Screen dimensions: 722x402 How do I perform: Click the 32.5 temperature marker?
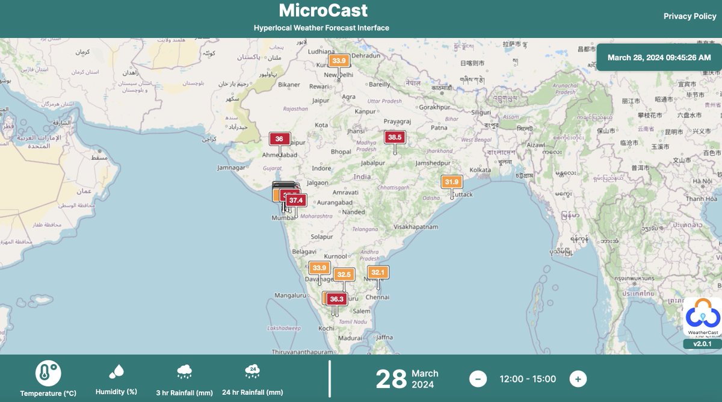[x=344, y=274]
